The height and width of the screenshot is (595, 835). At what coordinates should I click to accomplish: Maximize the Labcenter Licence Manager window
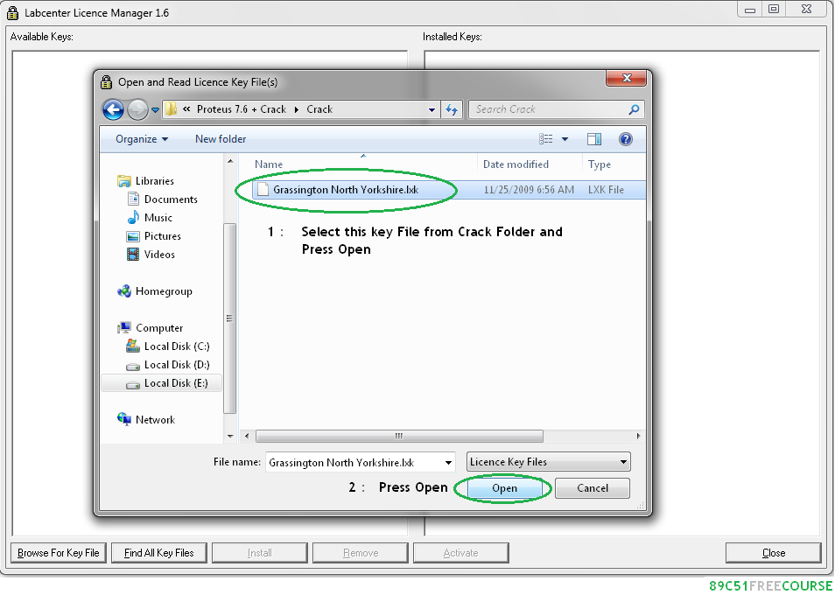click(774, 9)
